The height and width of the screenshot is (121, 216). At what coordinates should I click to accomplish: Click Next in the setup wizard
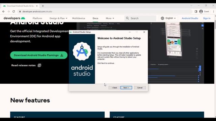[126, 88]
